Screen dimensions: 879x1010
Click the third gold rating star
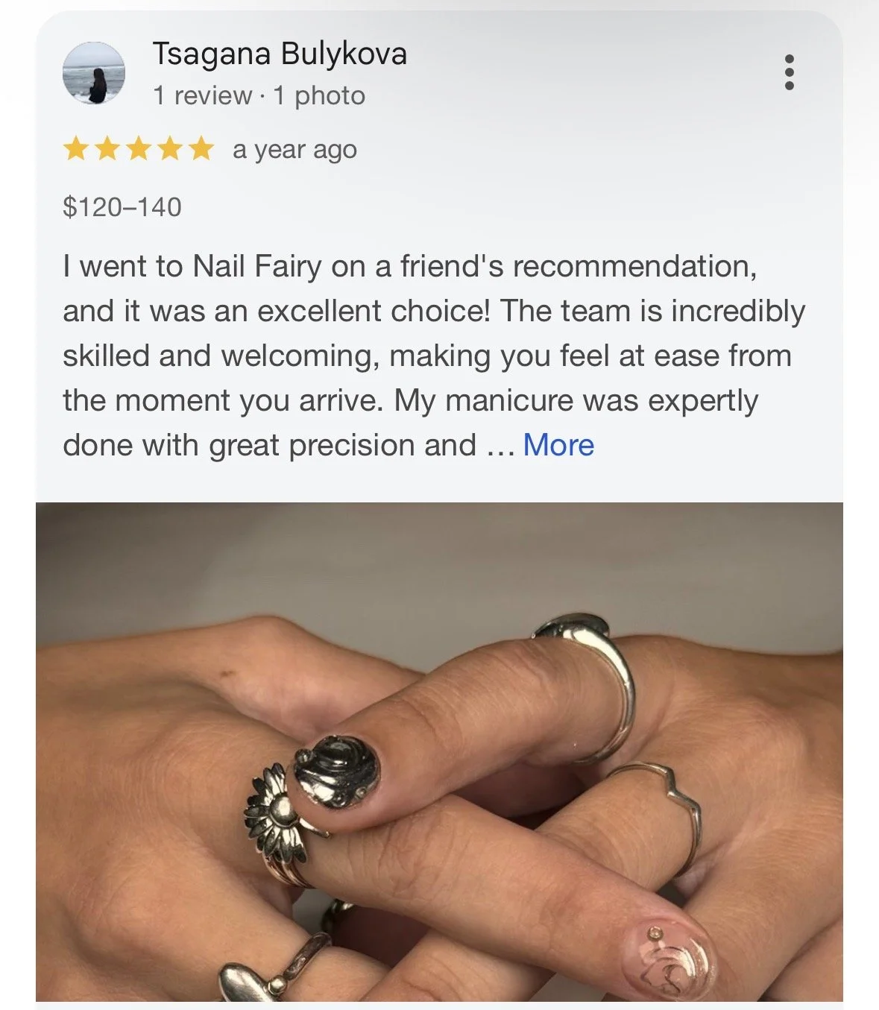tap(139, 149)
